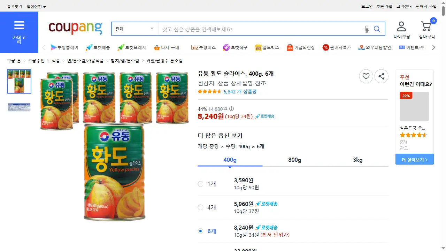Add the product to wishlist heart

click(x=366, y=76)
